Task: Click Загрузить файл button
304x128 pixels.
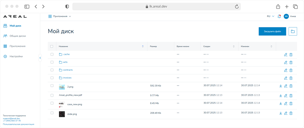Action: (272, 31)
